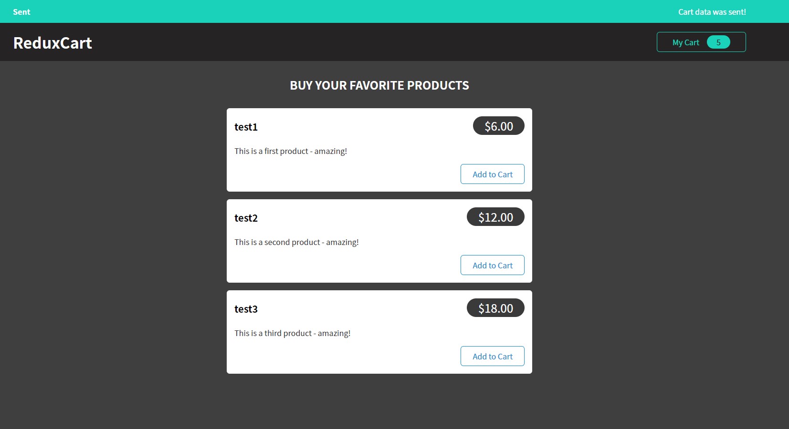Screen dimensions: 789x429
Task: Select the test2 product title
Action: [246, 218]
